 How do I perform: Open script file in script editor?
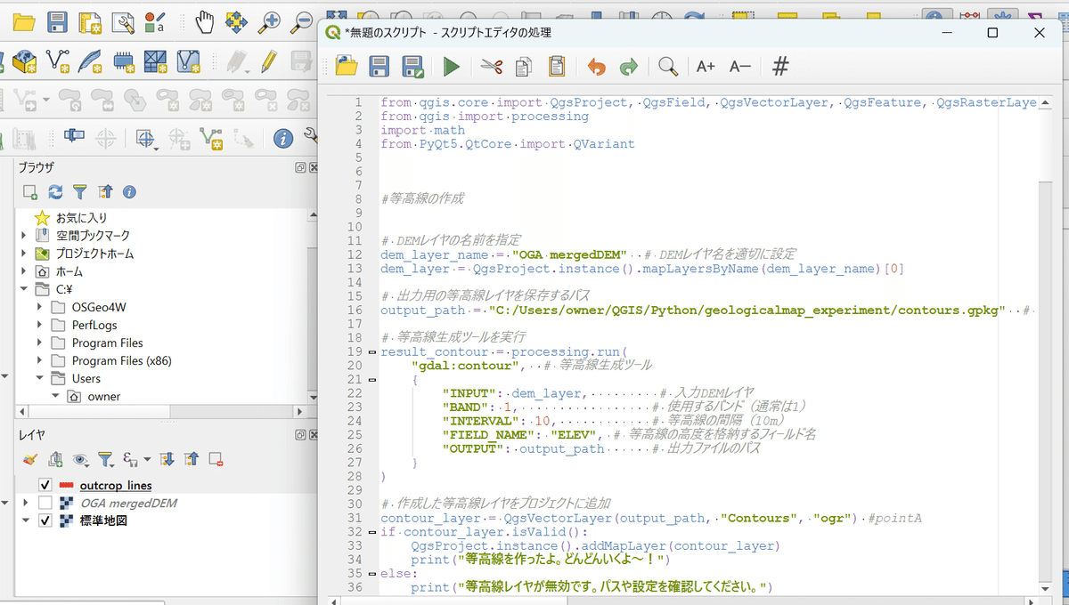[347, 66]
